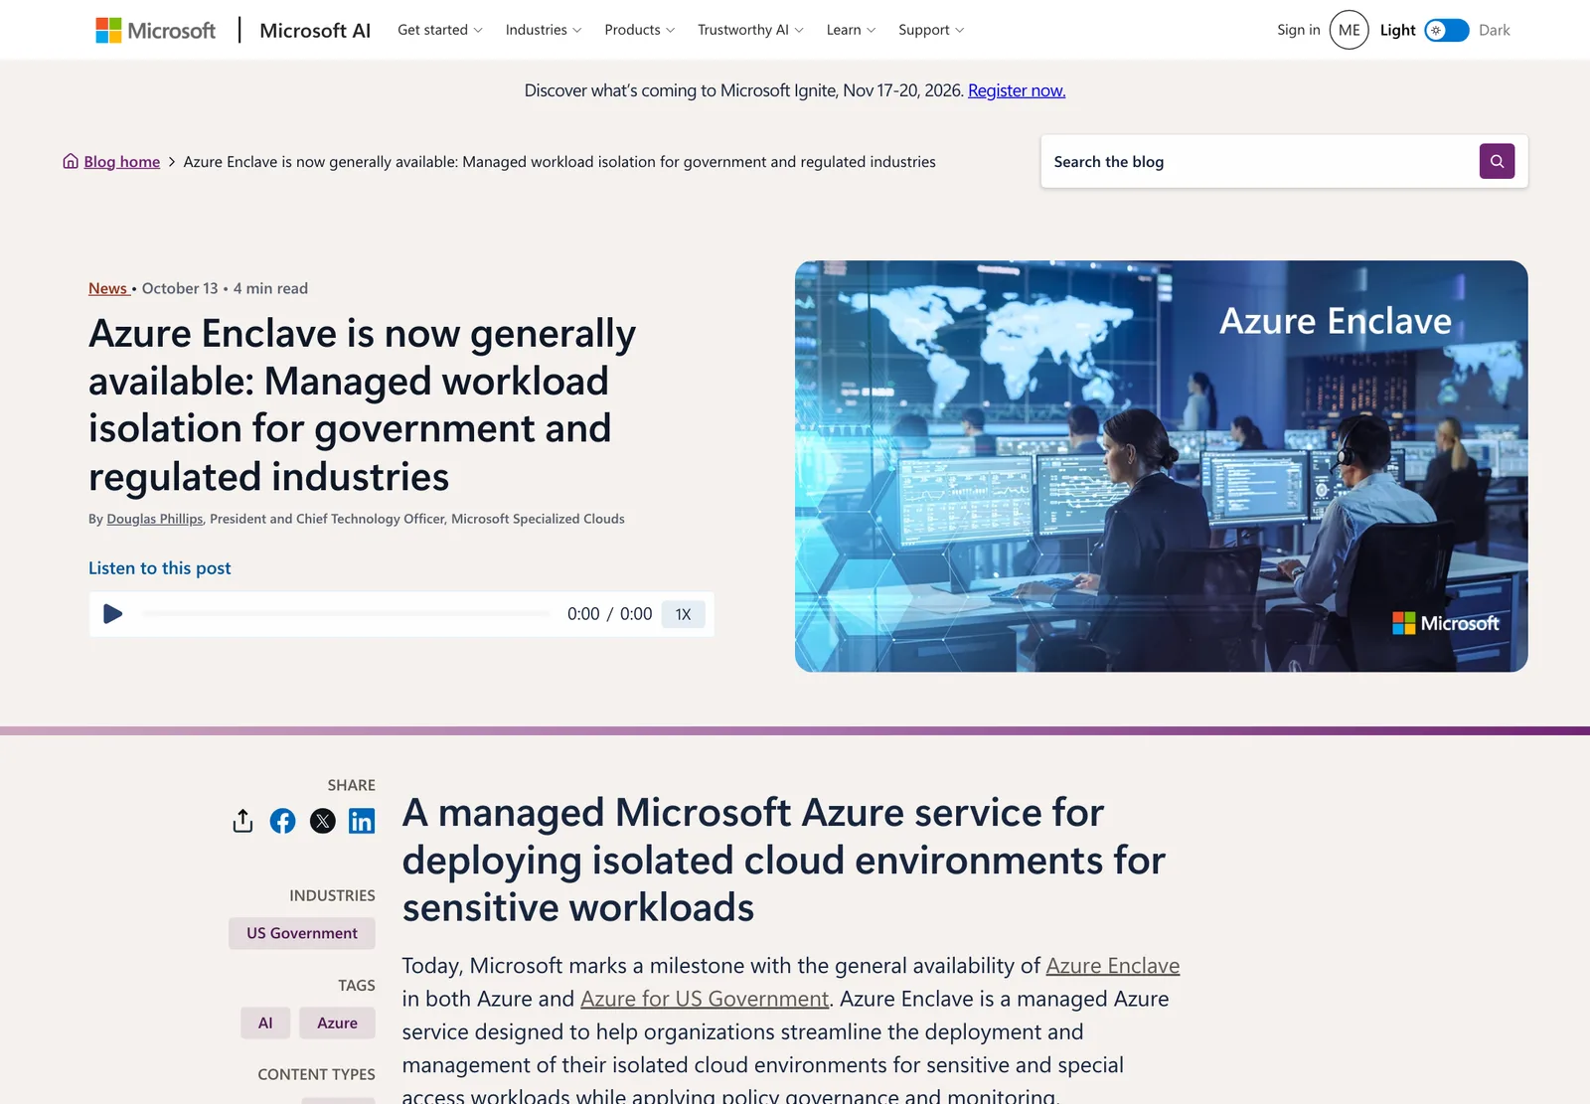1590x1104 pixels.
Task: Open the share upload icon
Action: 242,821
